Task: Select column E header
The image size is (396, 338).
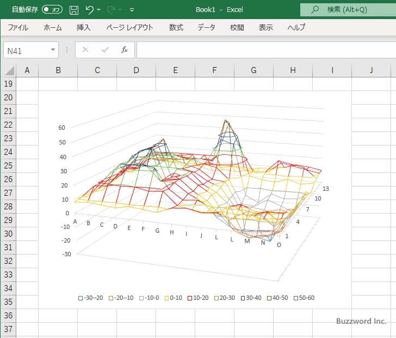Action: tap(175, 70)
